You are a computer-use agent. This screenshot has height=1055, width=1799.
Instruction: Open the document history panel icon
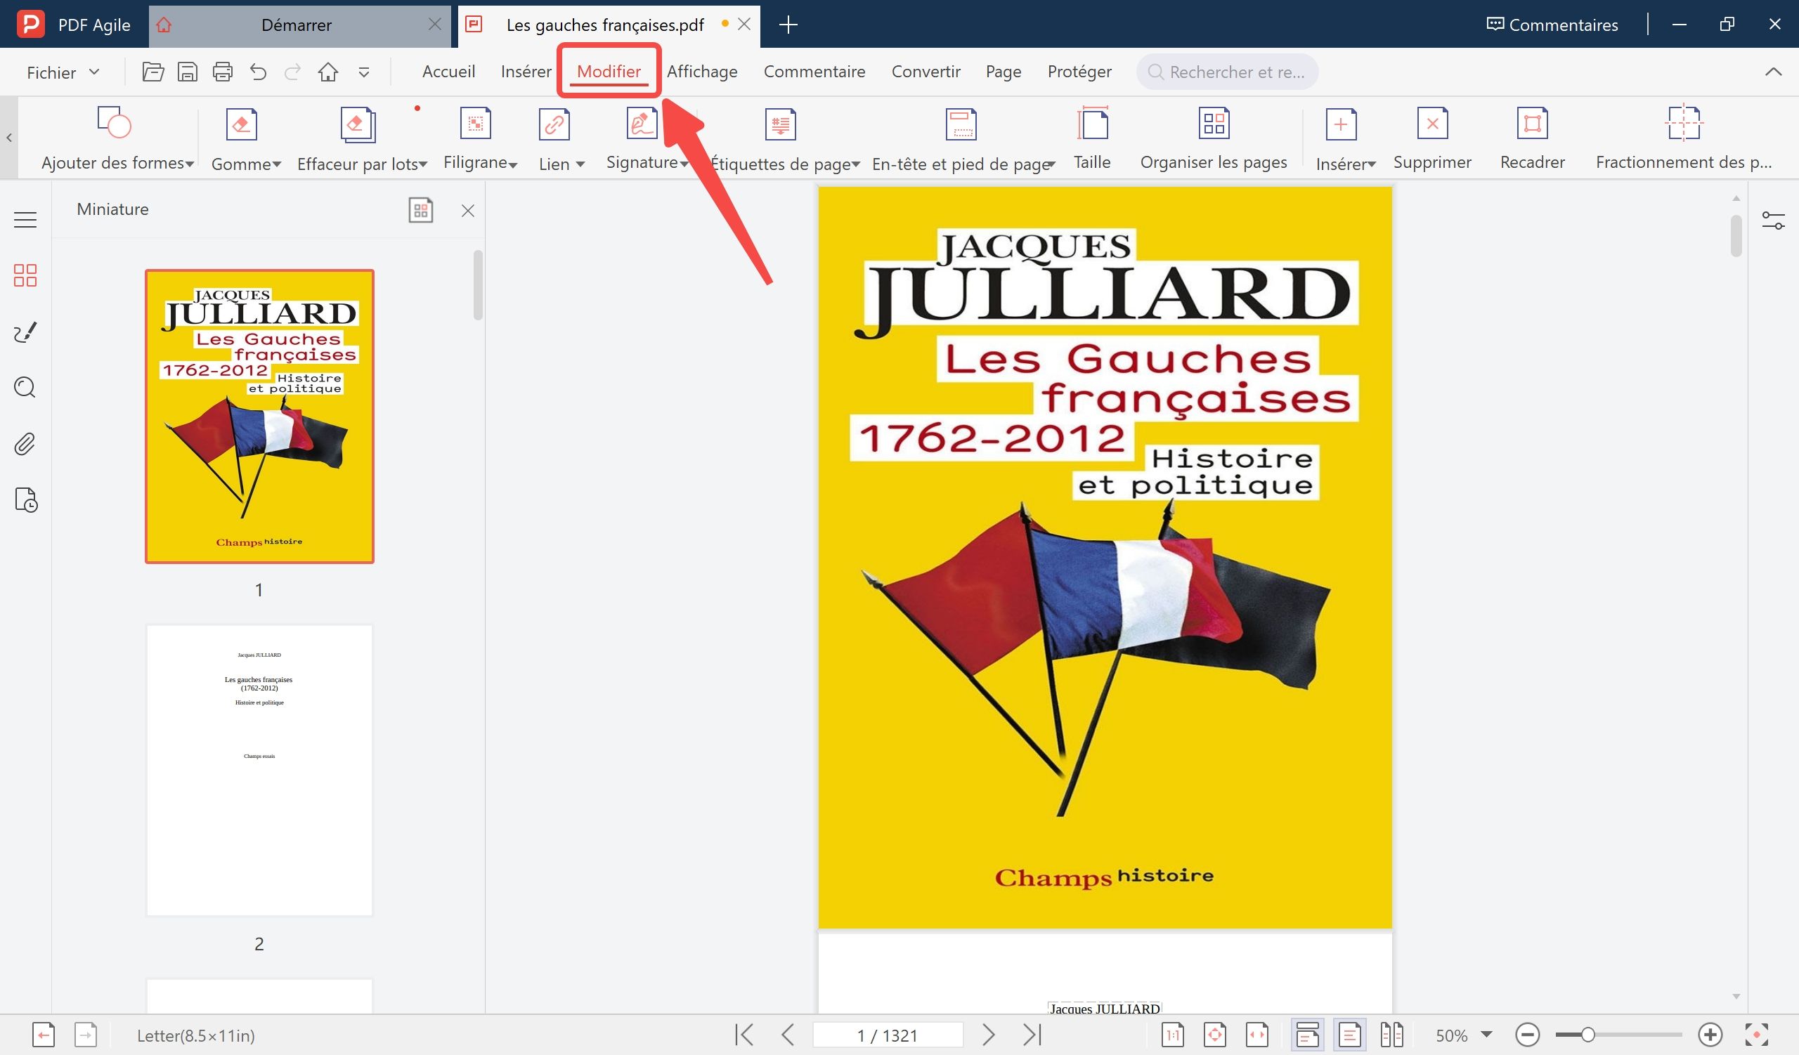coord(26,500)
